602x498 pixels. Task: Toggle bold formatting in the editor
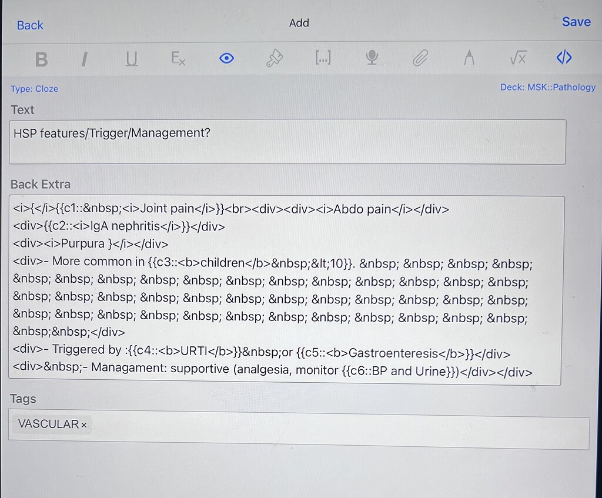click(x=41, y=58)
